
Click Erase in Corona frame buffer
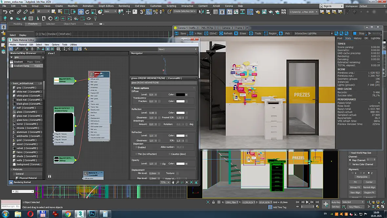click(240, 33)
